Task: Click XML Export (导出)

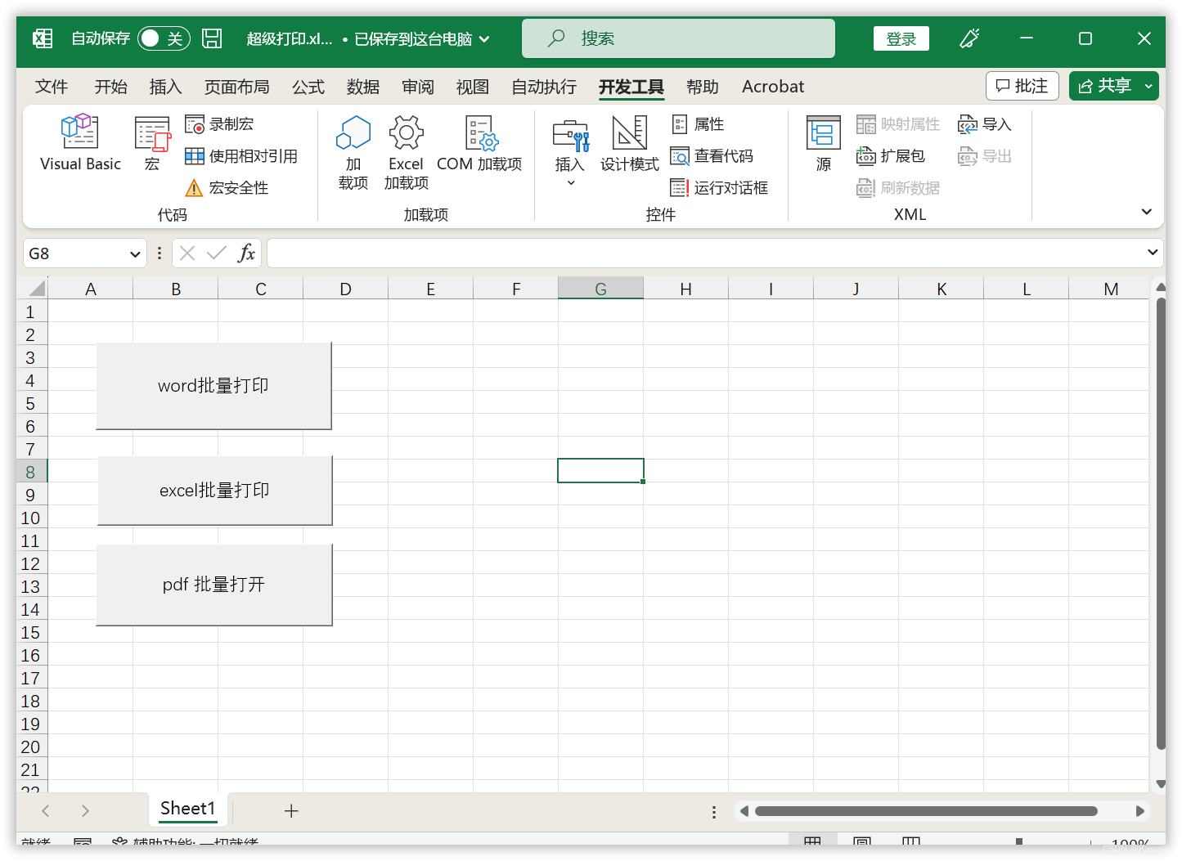Action: click(x=985, y=156)
